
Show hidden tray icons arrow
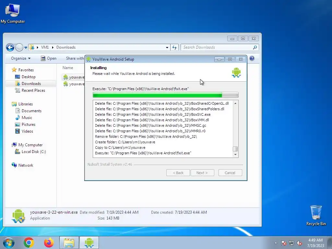click(276, 243)
